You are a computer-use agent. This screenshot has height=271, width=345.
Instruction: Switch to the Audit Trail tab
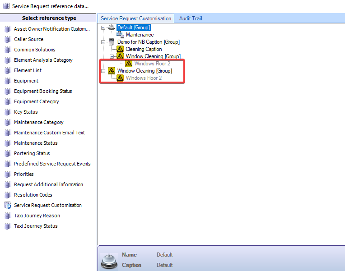190,18
